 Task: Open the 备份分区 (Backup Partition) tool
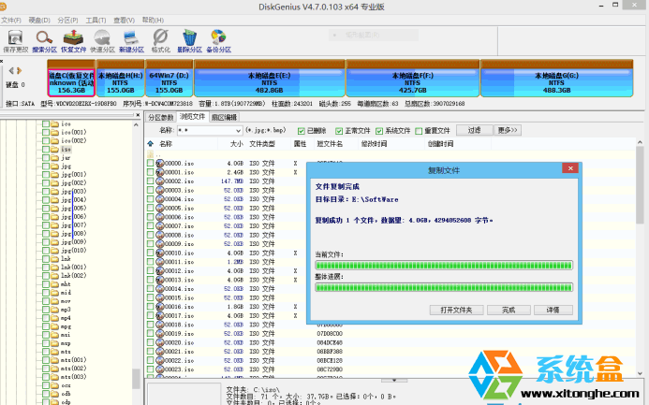coord(218,37)
